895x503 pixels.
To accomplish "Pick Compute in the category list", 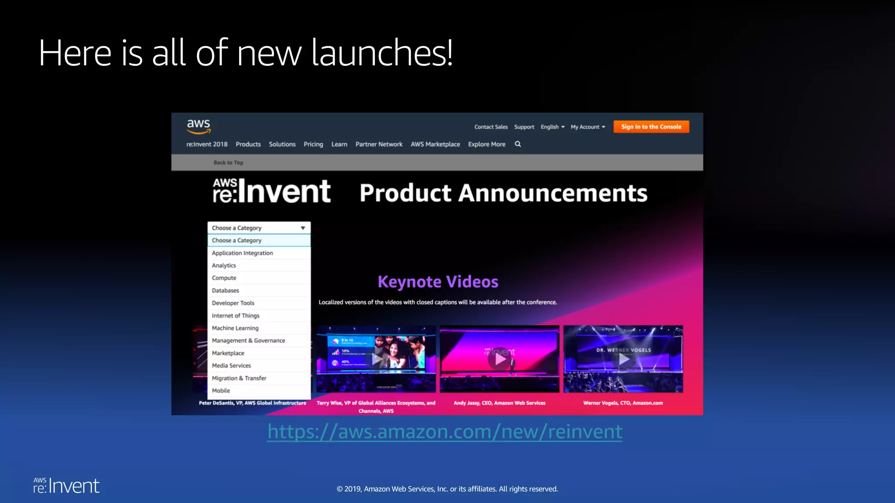I will [x=259, y=278].
